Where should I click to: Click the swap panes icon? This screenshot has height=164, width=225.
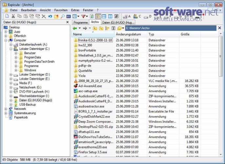116,16
